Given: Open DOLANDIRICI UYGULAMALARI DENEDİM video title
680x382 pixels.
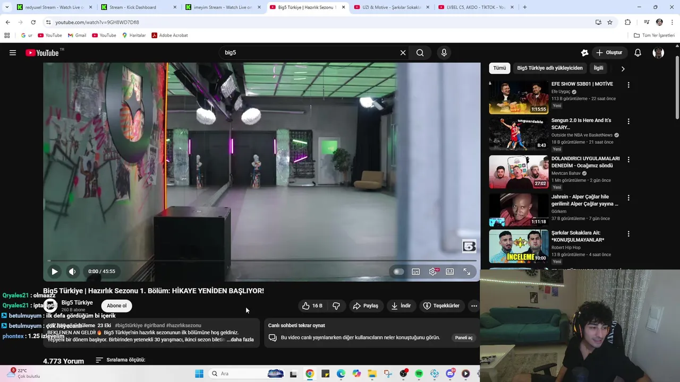Looking at the screenshot, I should 585,162.
